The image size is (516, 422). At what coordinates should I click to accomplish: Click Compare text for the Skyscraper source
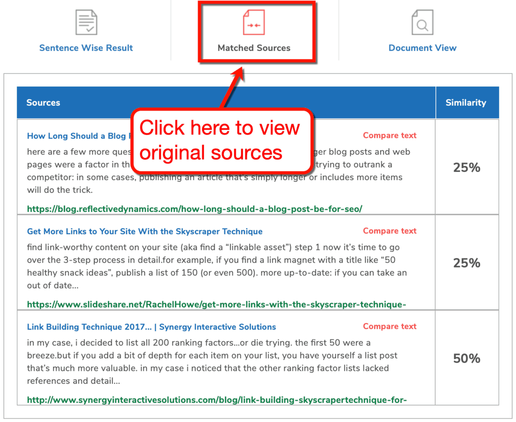point(390,231)
